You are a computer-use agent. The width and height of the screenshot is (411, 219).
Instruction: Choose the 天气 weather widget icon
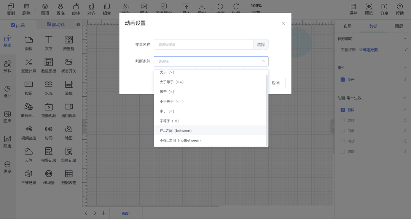click(x=29, y=151)
